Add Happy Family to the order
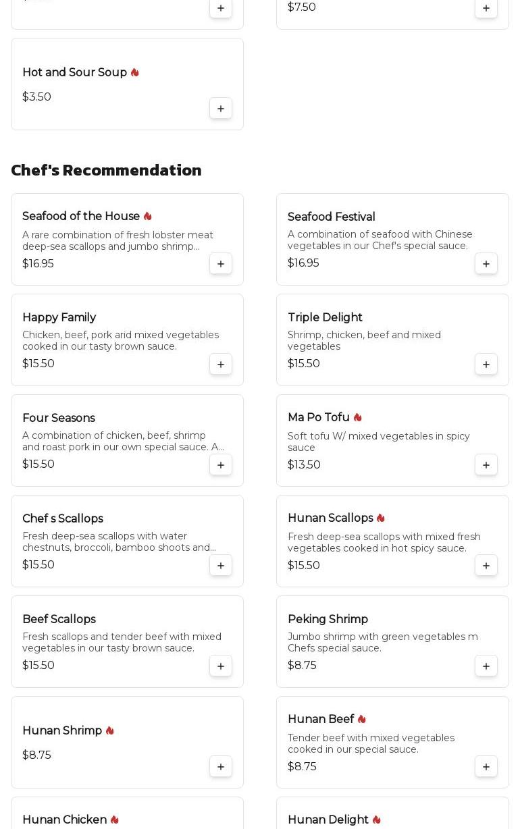Viewport: 520px width, 829px height. tap(221, 365)
